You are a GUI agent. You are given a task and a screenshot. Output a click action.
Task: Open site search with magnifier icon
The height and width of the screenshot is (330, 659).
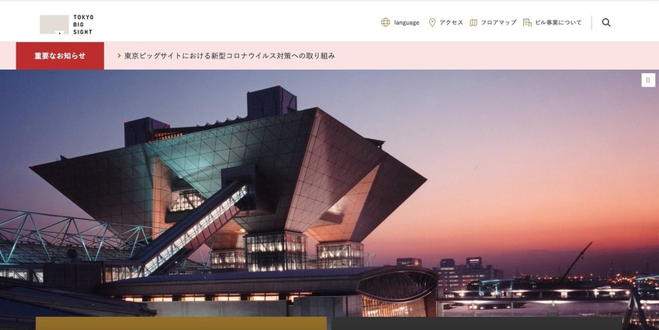(x=606, y=23)
